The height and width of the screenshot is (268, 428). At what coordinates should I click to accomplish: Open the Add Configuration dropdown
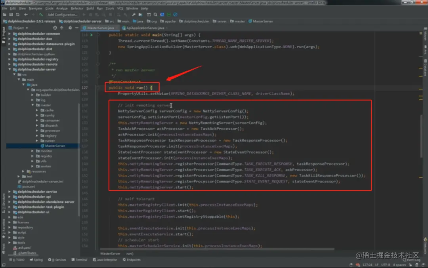click(x=62, y=15)
